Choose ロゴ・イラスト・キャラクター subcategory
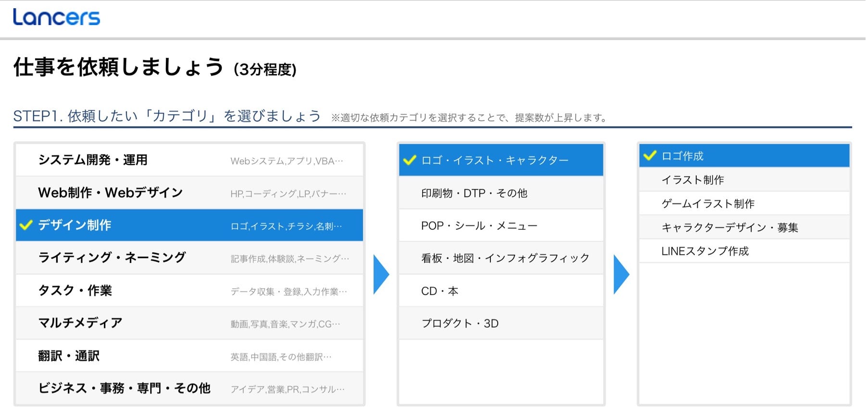The width and height of the screenshot is (866, 416). pos(501,160)
